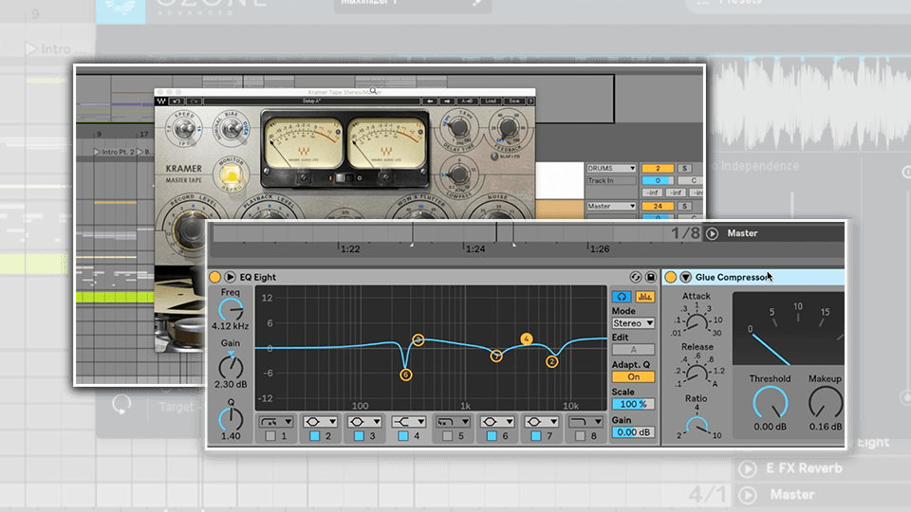Open filter type dropdown for band 5
911x512 pixels.
453,421
